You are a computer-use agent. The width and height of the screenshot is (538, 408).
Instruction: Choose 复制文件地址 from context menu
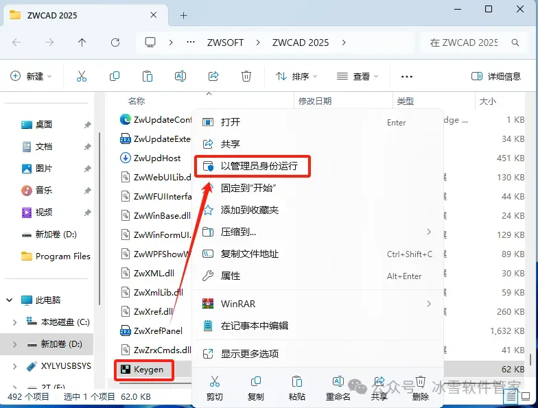point(317,254)
